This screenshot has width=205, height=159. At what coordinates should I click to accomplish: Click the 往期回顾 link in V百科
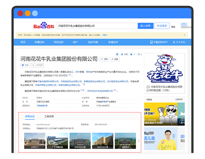tap(179, 99)
